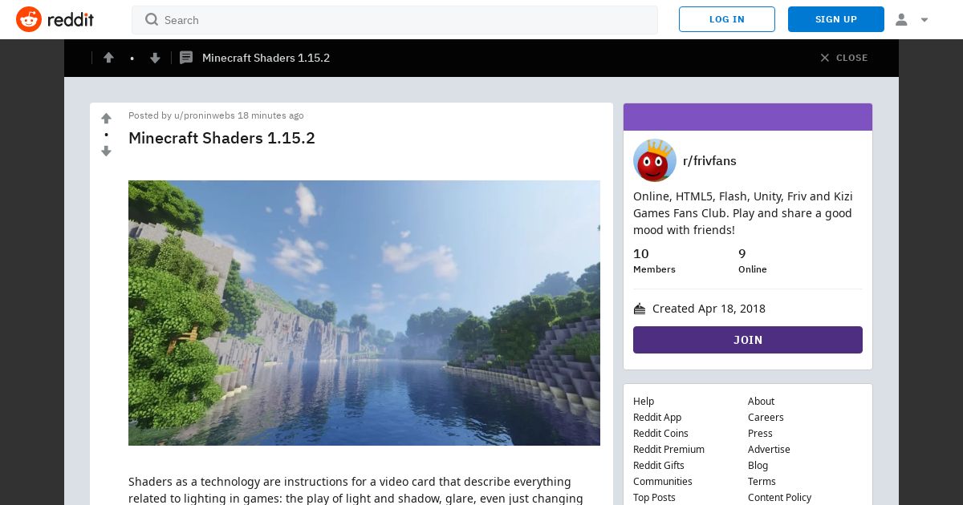Click the 'Created Apr 18, 2018' text
Screen dimensions: 963x505
click(x=709, y=309)
